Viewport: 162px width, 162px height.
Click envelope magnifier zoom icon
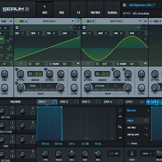coord(120,127)
